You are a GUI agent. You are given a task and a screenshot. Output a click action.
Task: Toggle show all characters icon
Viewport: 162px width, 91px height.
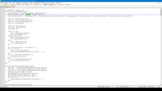pyautogui.click(x=42, y=5)
